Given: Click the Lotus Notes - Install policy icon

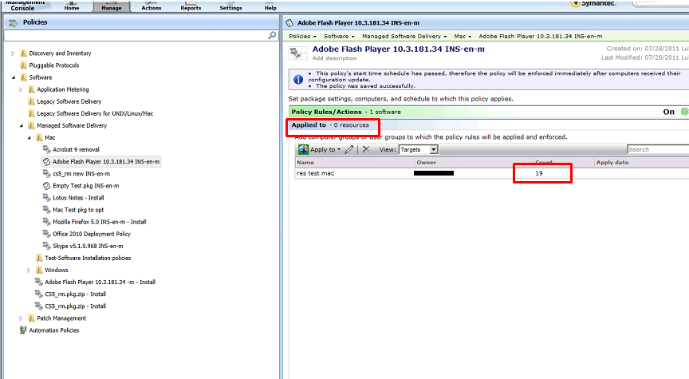Looking at the screenshot, I should point(46,198).
